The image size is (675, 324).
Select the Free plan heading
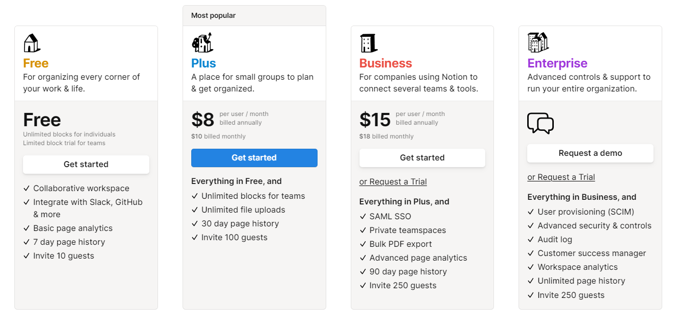[35, 63]
